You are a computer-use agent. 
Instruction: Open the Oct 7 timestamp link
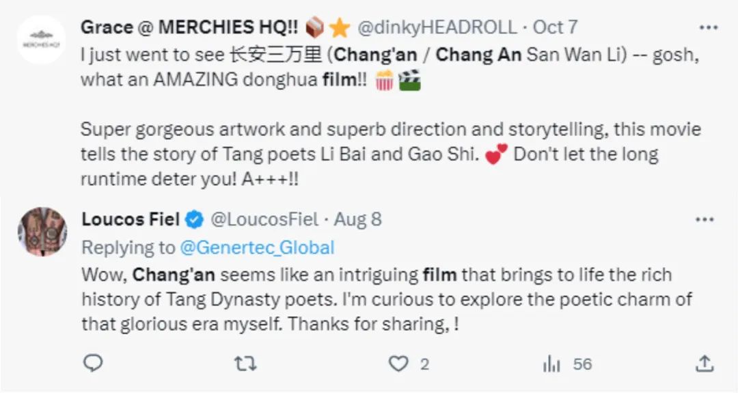point(556,27)
